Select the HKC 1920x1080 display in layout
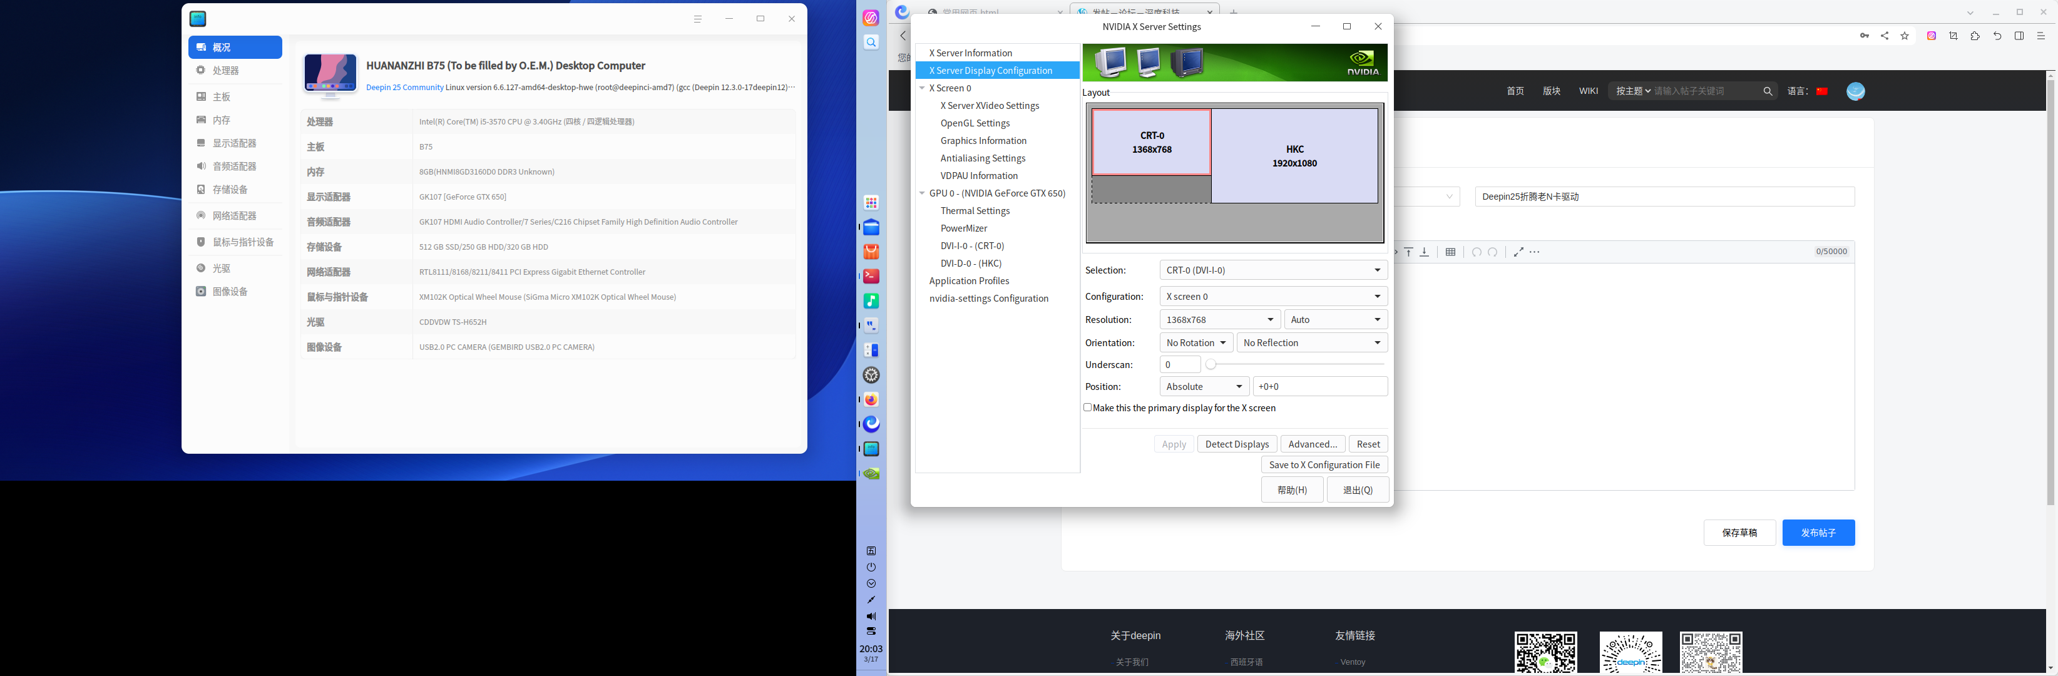 point(1294,156)
